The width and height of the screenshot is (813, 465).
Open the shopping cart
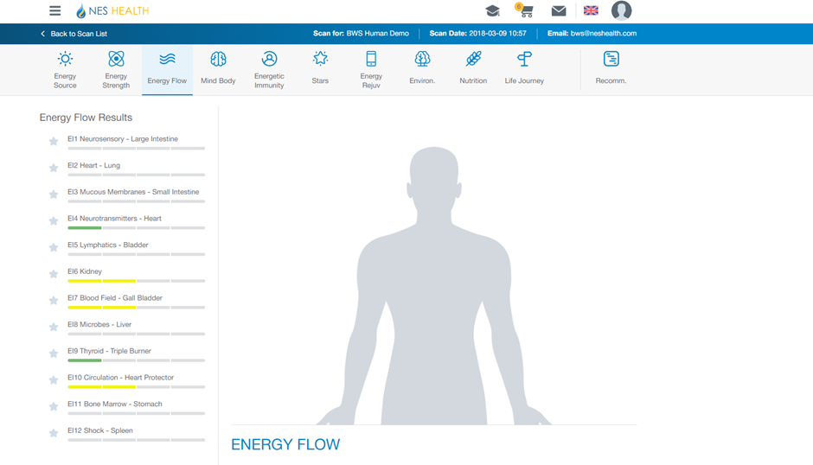pyautogui.click(x=524, y=11)
